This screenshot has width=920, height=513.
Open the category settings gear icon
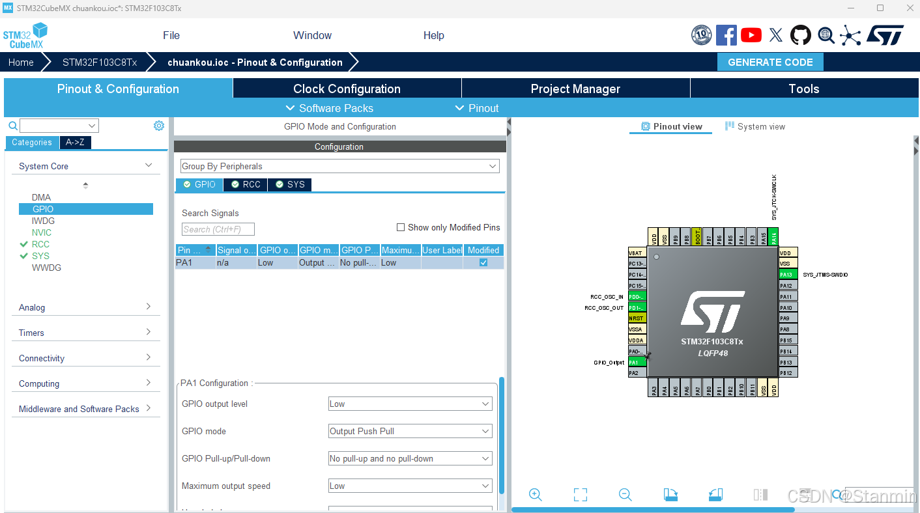pos(159,126)
